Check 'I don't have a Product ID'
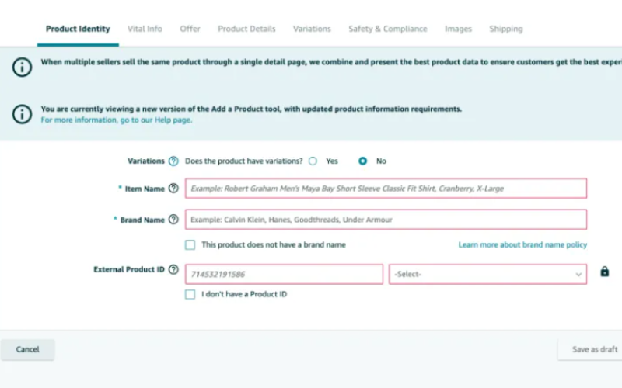The image size is (622, 388). click(190, 294)
